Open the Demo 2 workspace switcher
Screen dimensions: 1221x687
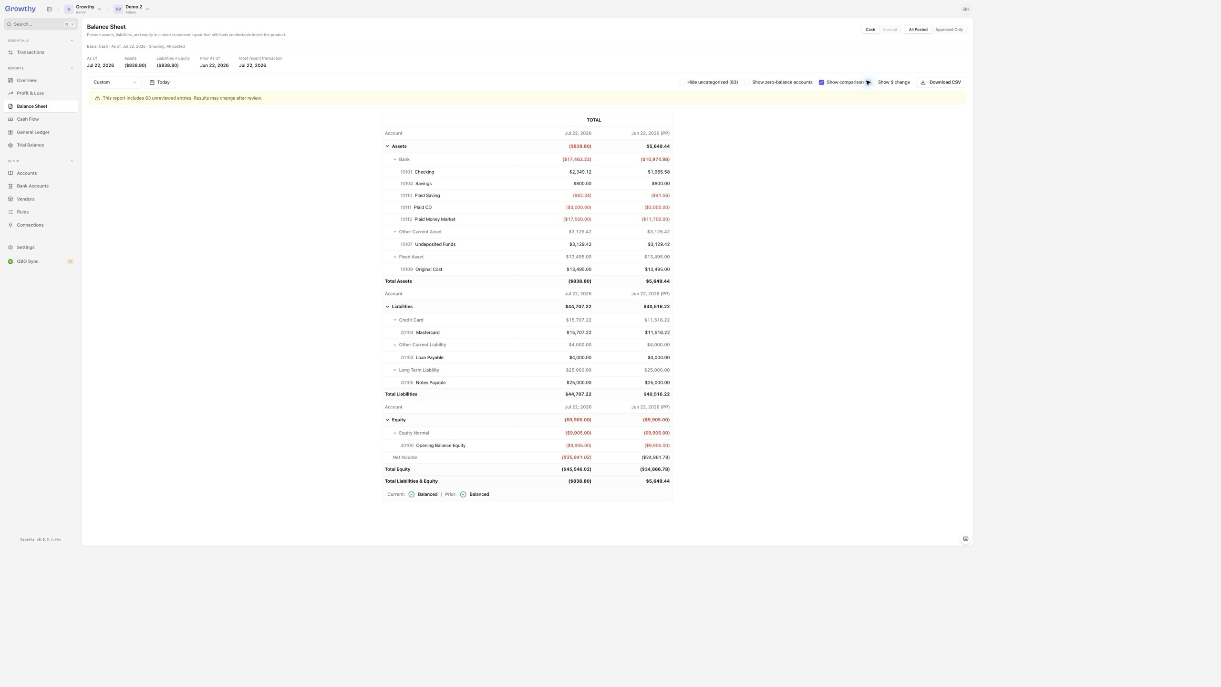[131, 9]
